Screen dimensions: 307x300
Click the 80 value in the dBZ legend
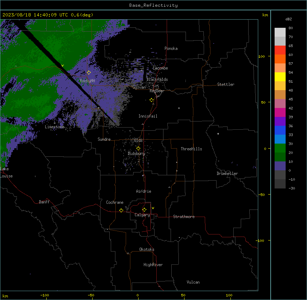(x=291, y=28)
